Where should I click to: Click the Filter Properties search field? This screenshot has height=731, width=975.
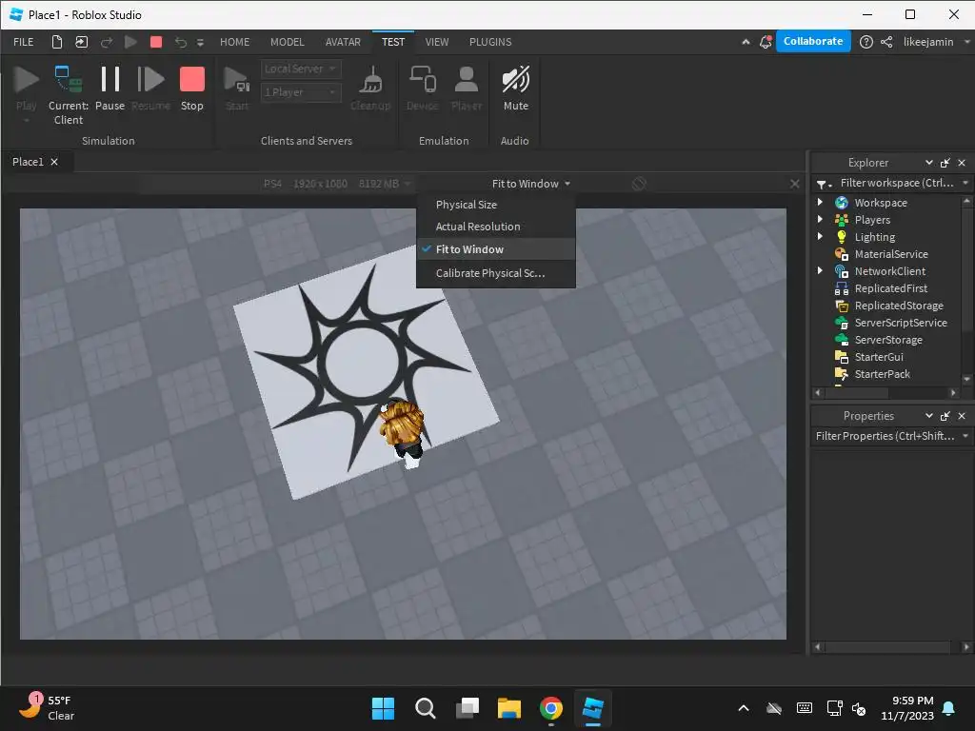click(885, 436)
